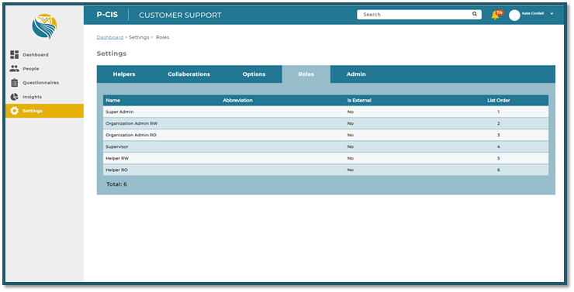Sort by the Abbreviation column header
This screenshot has width=574, height=292.
(237, 100)
